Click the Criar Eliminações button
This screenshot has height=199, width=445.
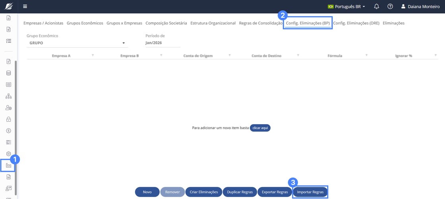click(x=204, y=192)
